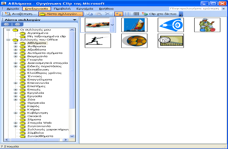Click the Delete X toolbar icon
The width and height of the screenshot is (228, 149).
point(107,14)
